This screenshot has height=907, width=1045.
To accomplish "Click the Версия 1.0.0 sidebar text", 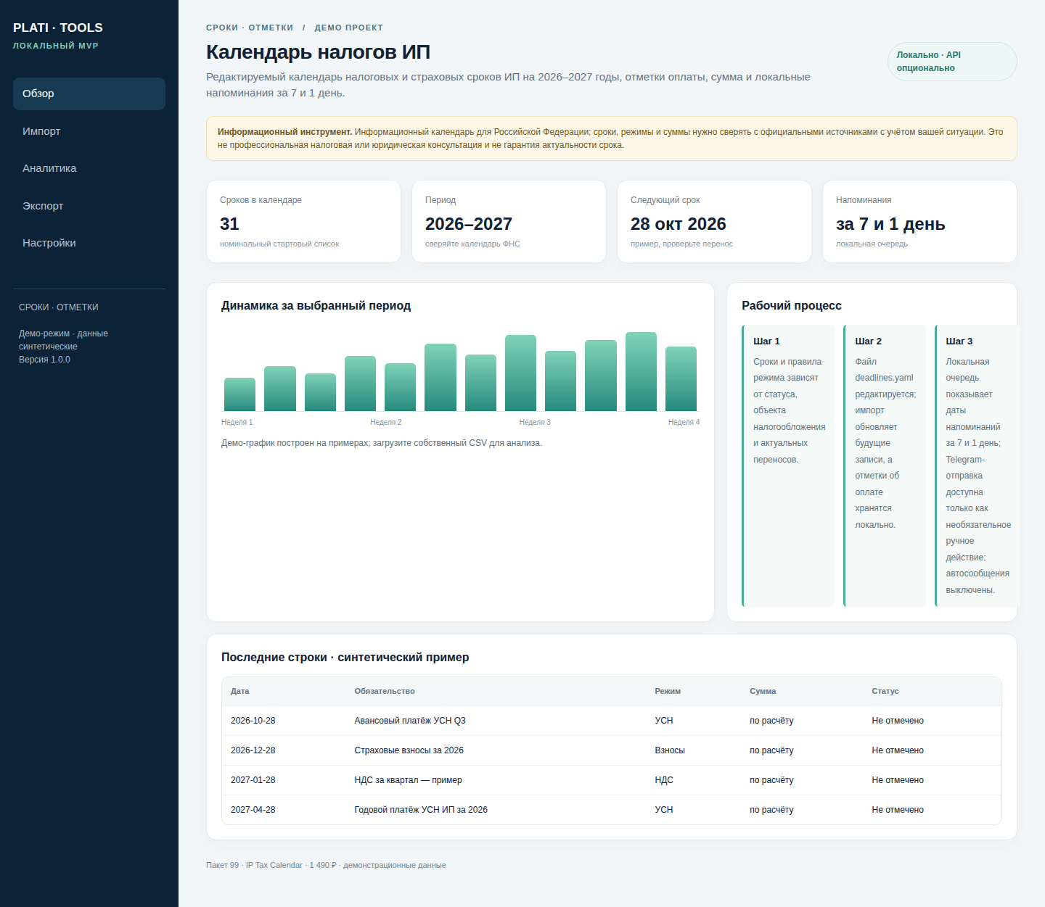I will pyautogui.click(x=44, y=360).
